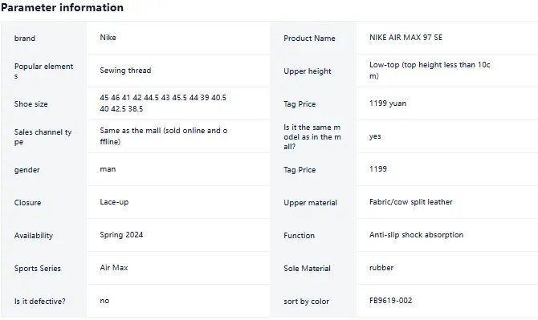Viewport: 538px width, 320px height.
Task: Click the Anti-slip shock absorption value
Action: pos(416,235)
